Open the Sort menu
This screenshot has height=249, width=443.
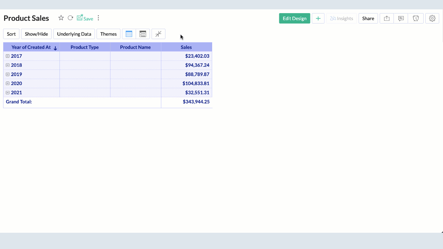pos(11,34)
